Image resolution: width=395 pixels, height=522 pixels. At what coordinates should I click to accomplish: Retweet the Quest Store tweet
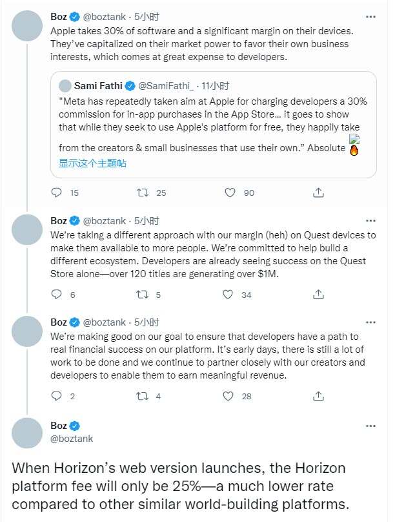tap(143, 295)
